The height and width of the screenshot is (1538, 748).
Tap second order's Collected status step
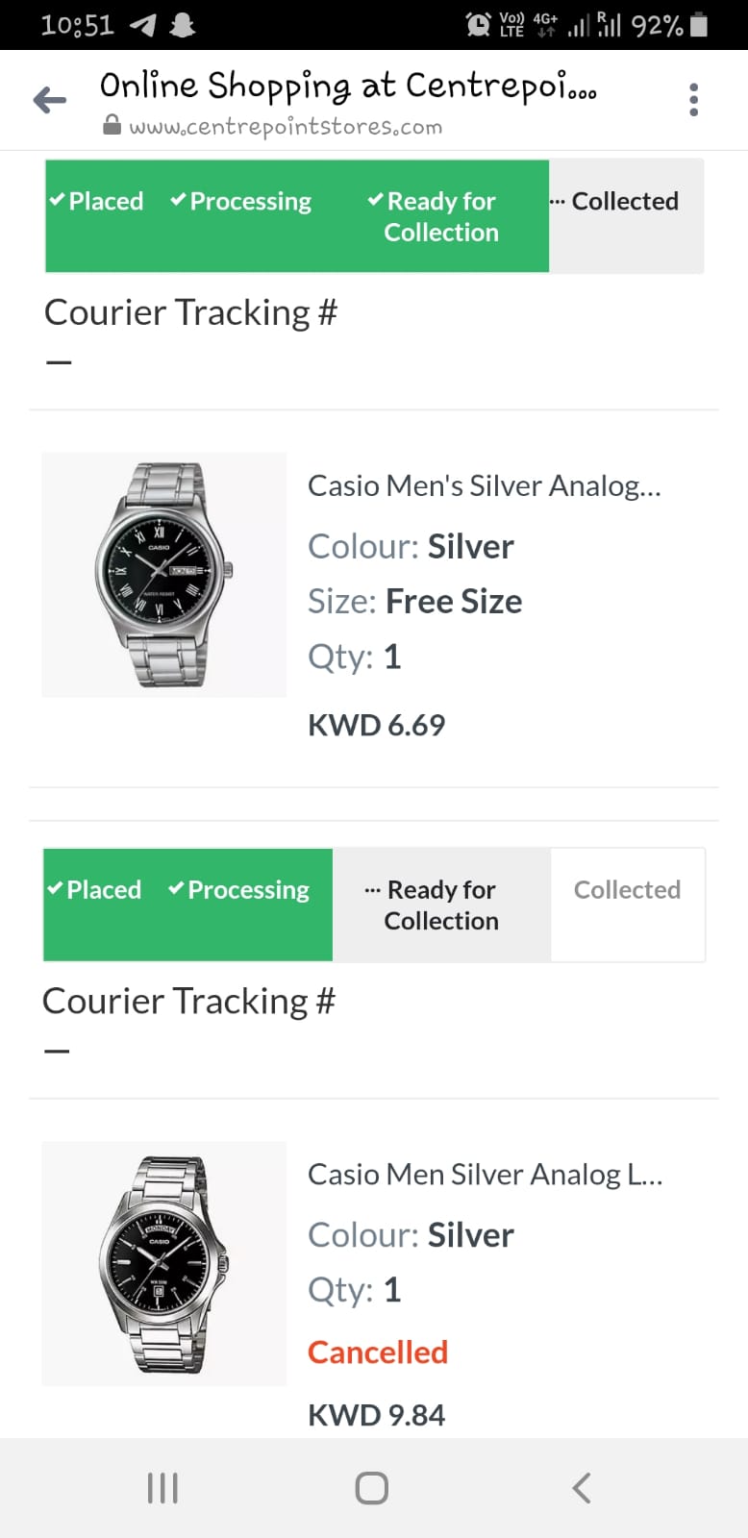click(x=627, y=890)
